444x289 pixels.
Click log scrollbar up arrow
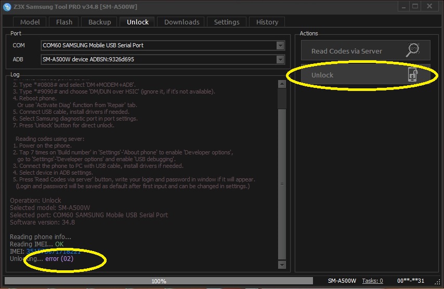(282, 84)
